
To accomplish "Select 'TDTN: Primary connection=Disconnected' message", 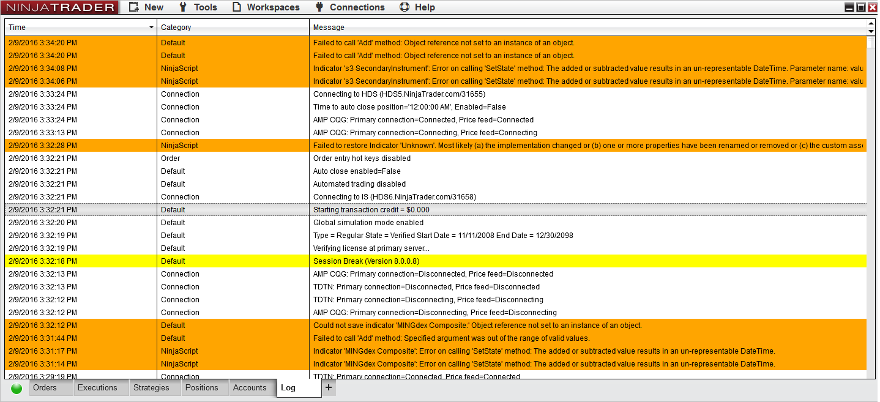I will [427, 287].
